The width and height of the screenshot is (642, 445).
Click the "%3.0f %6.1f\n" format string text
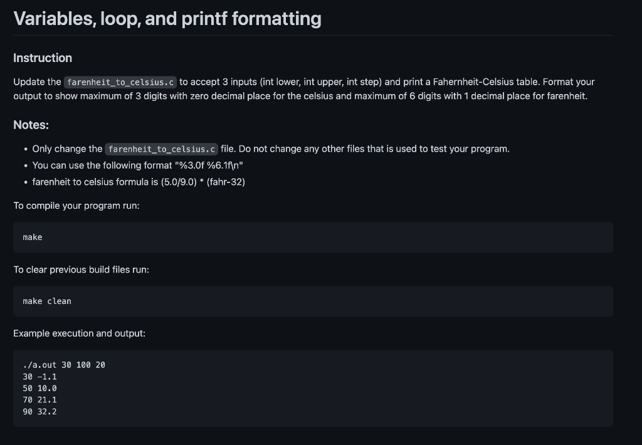point(209,165)
